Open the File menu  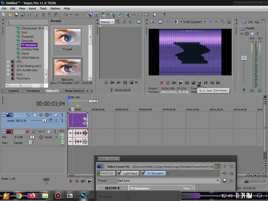coord(4,8)
